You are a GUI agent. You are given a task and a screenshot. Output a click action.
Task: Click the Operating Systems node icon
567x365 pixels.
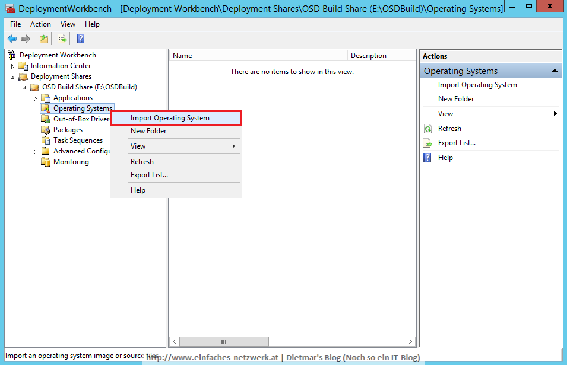point(46,108)
